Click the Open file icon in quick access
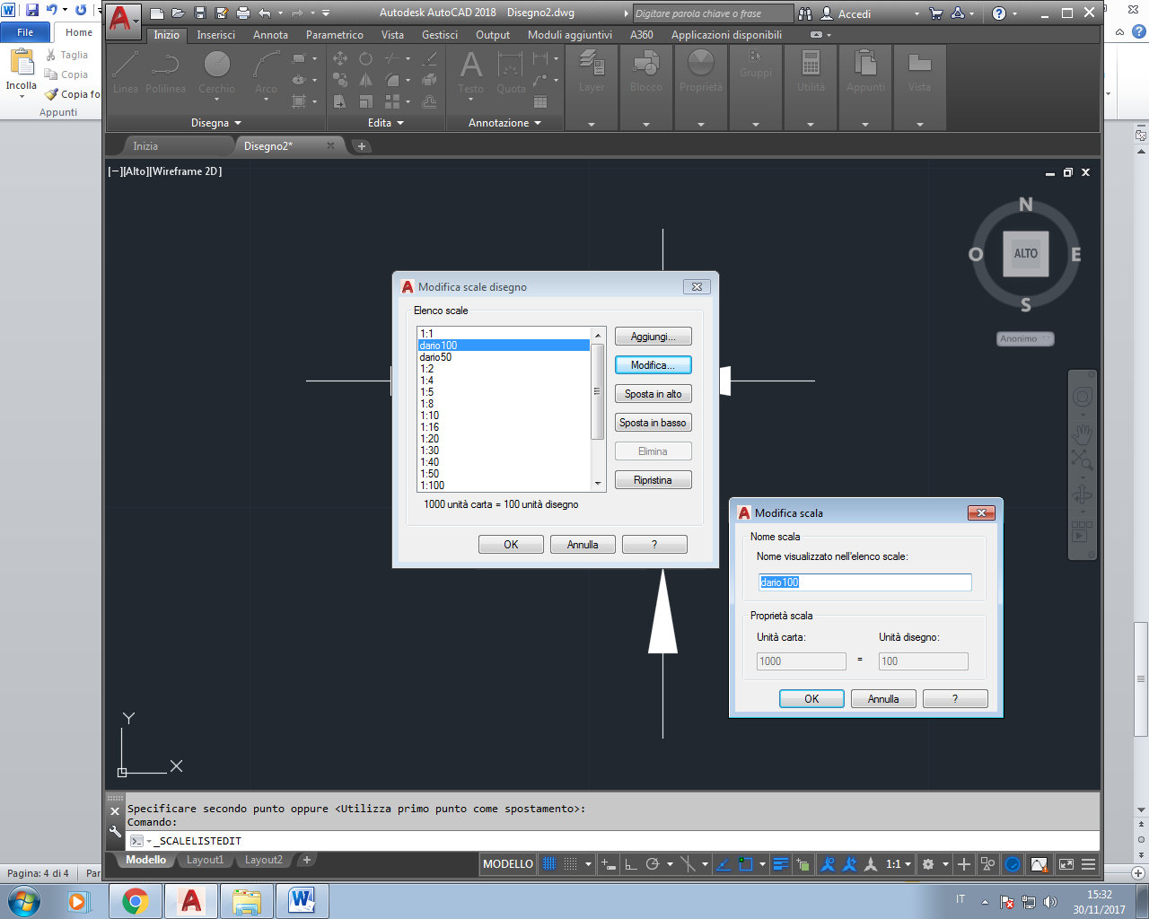1149x919 pixels. tap(178, 13)
